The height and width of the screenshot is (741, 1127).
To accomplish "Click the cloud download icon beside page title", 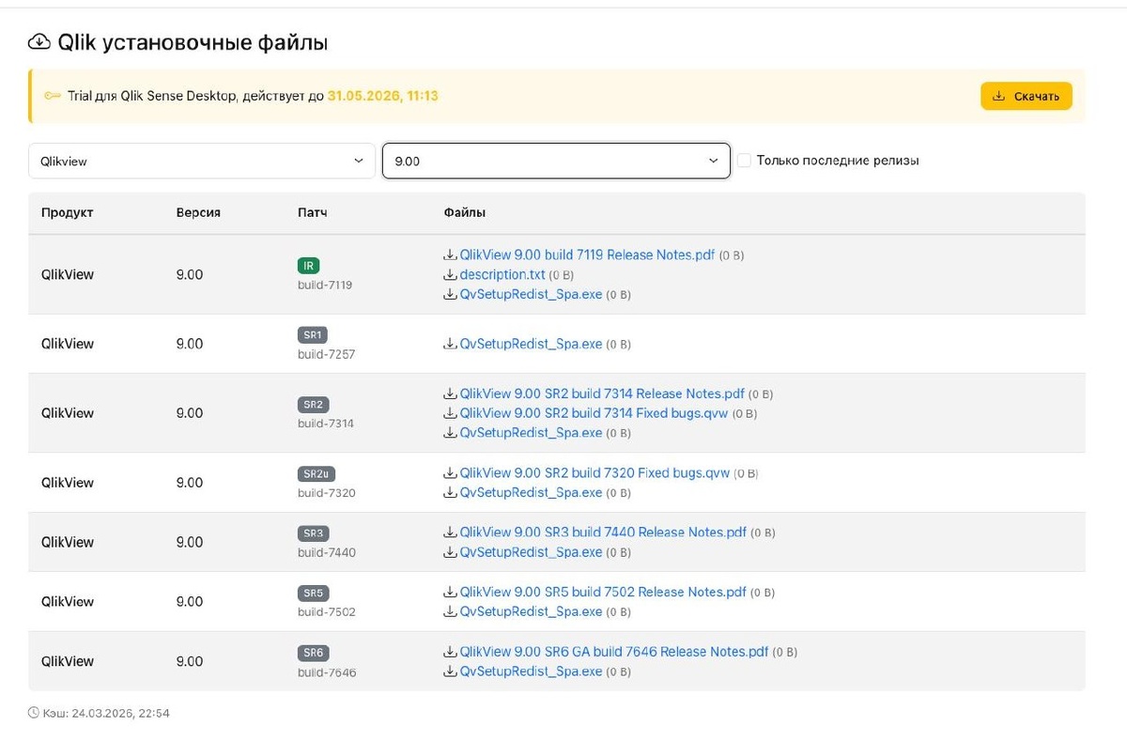I will coord(39,42).
